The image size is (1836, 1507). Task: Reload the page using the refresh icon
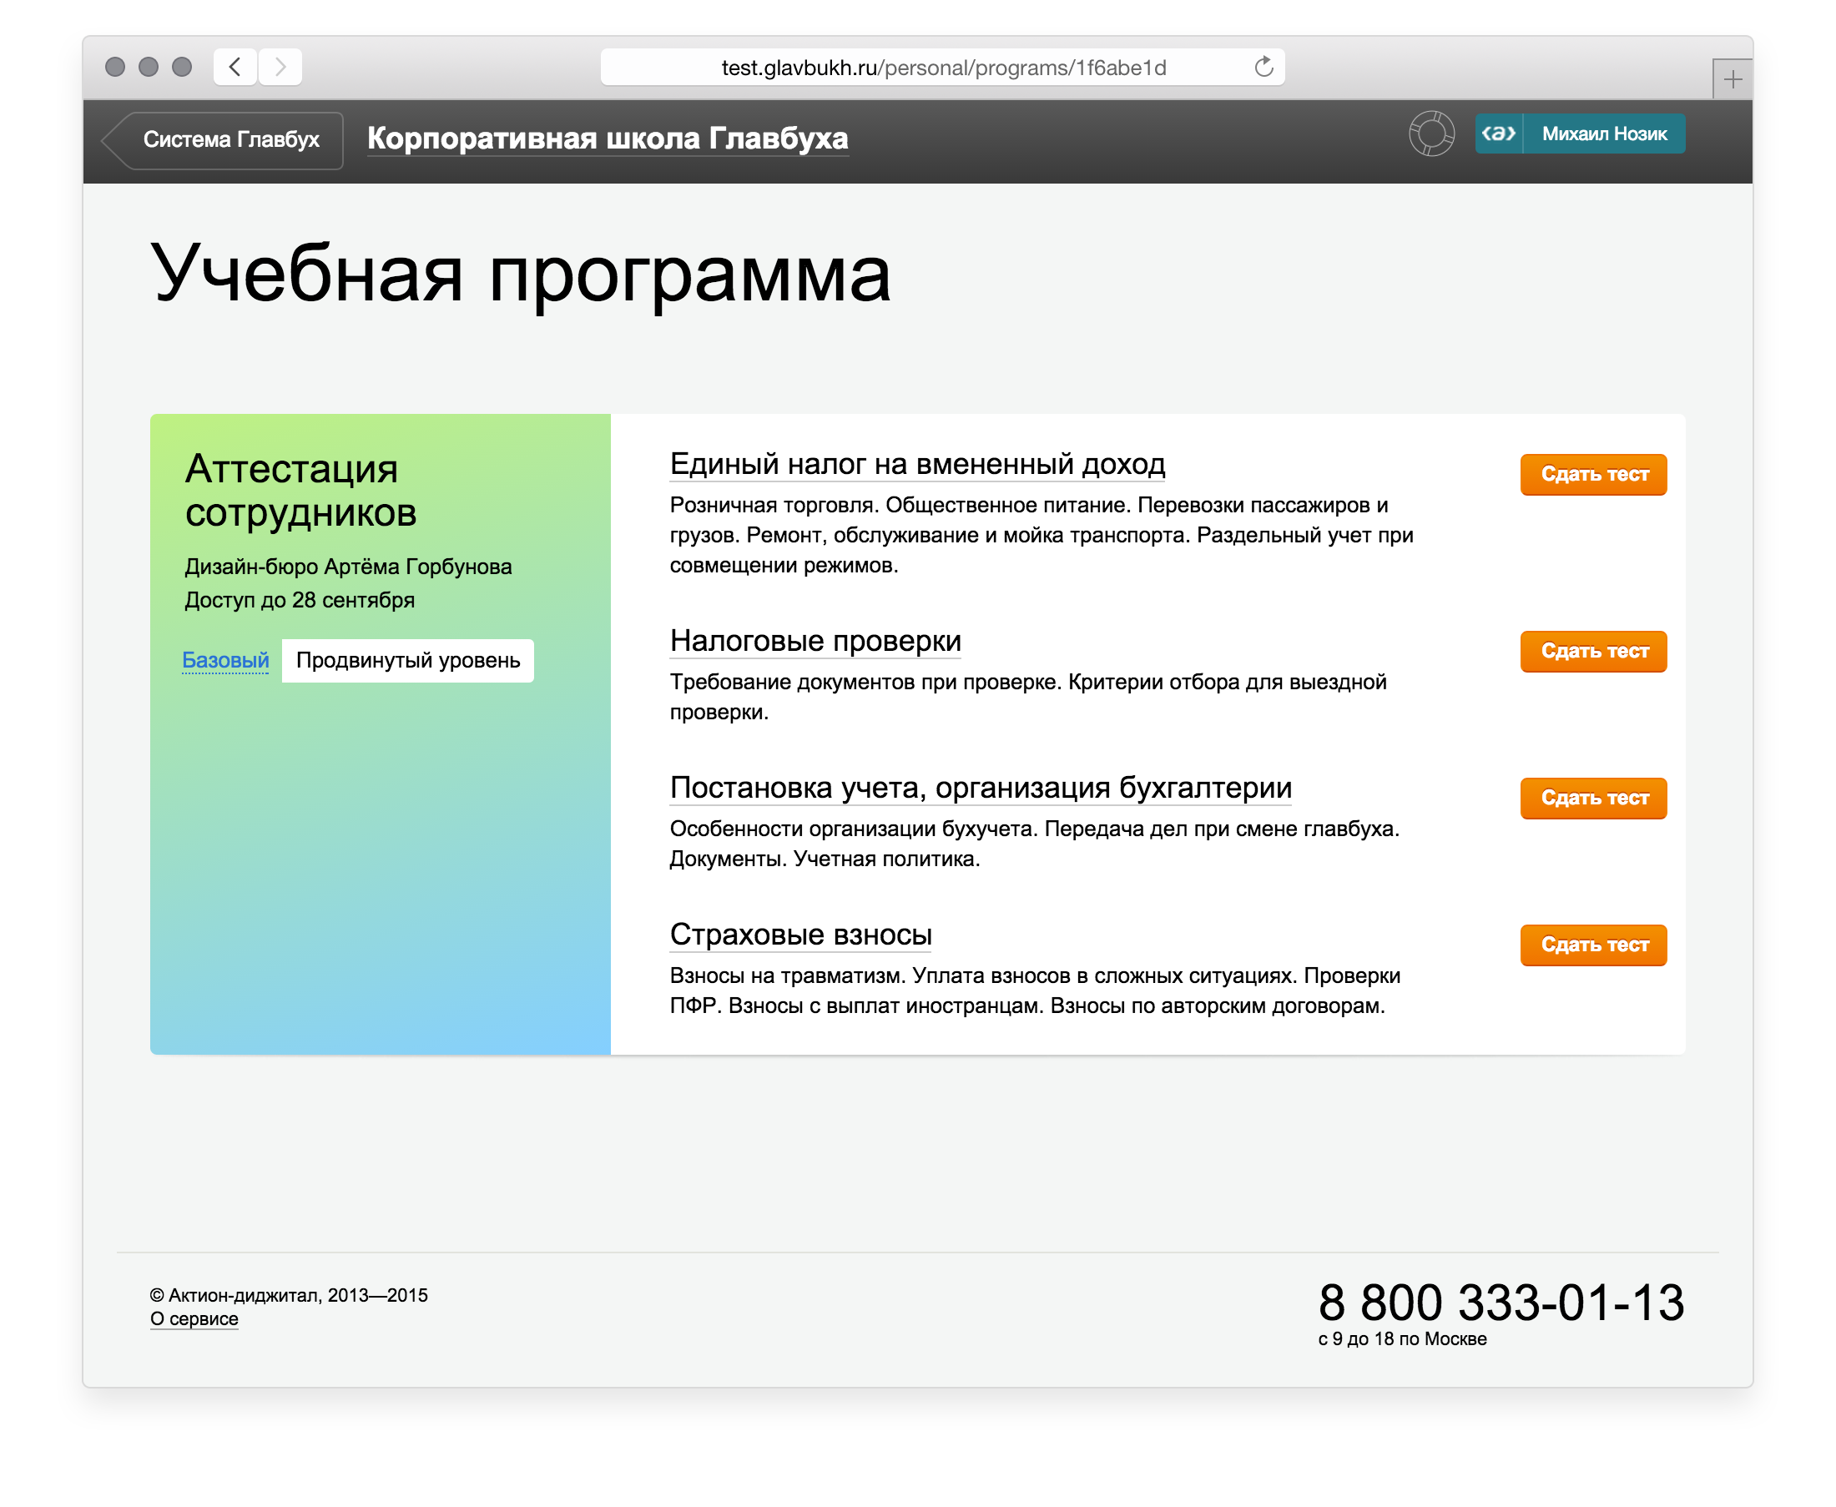click(1263, 67)
